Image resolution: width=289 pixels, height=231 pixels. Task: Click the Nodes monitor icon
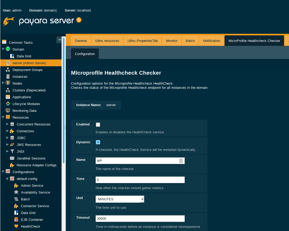point(8,83)
